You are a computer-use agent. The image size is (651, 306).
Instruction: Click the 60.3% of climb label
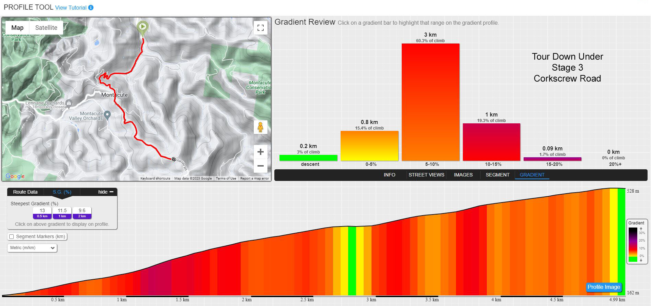click(430, 41)
